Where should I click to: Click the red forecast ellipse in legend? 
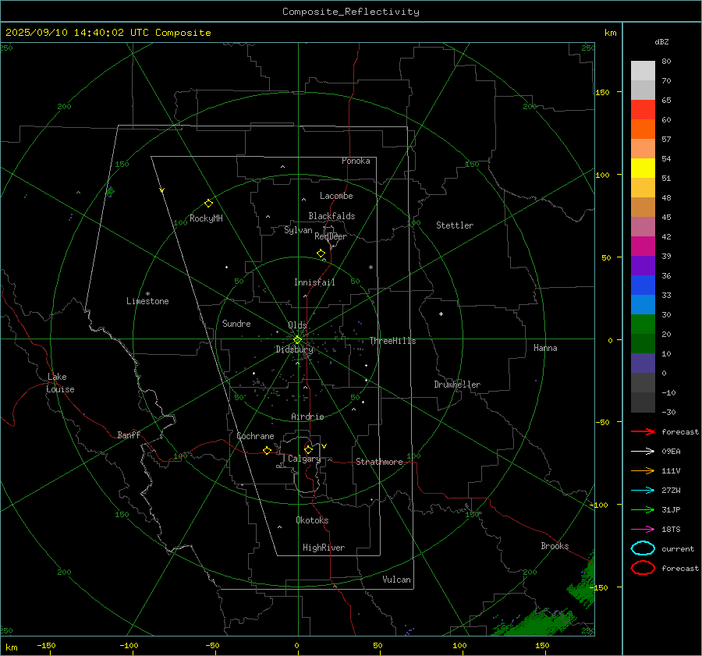click(643, 568)
